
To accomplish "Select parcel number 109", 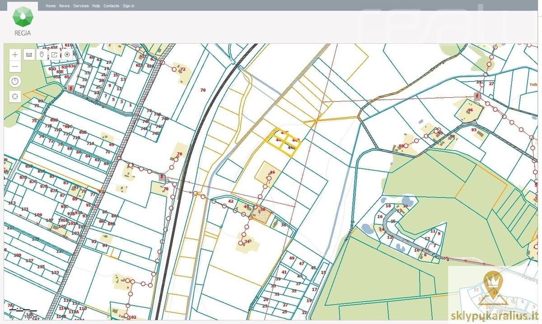I will (x=38, y=214).
